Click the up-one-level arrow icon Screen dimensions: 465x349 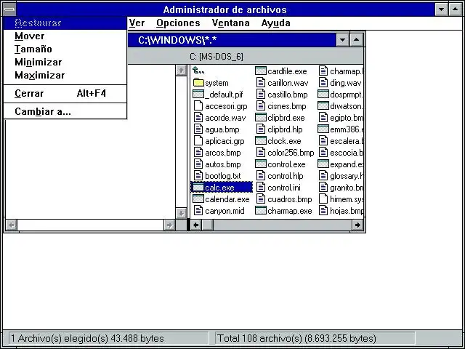click(198, 71)
